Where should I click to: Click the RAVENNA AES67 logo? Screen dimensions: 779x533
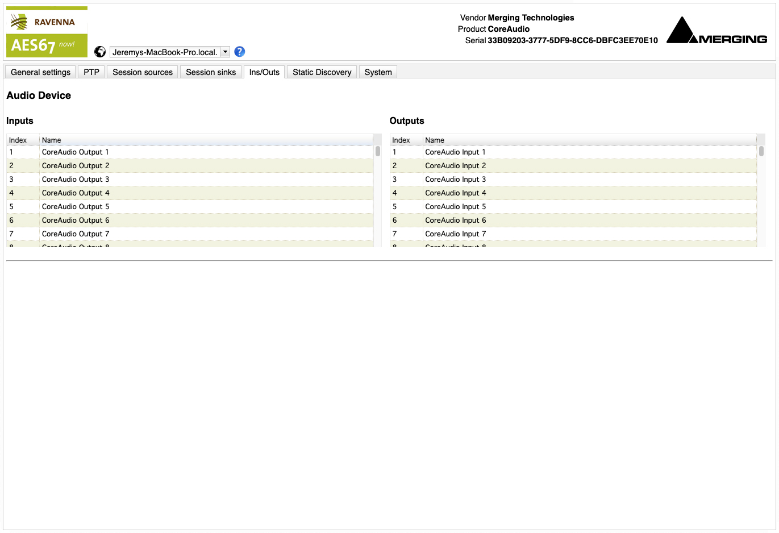47,32
